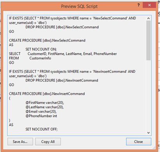The height and width of the screenshot is (152, 160).
Task: Place cursor on the SET NOCOUNT OFF; line
Action: coord(42,129)
